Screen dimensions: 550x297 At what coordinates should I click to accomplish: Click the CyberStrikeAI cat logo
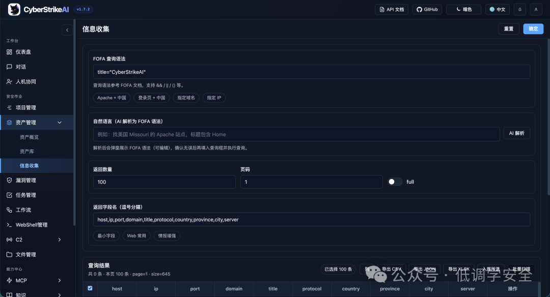14,10
